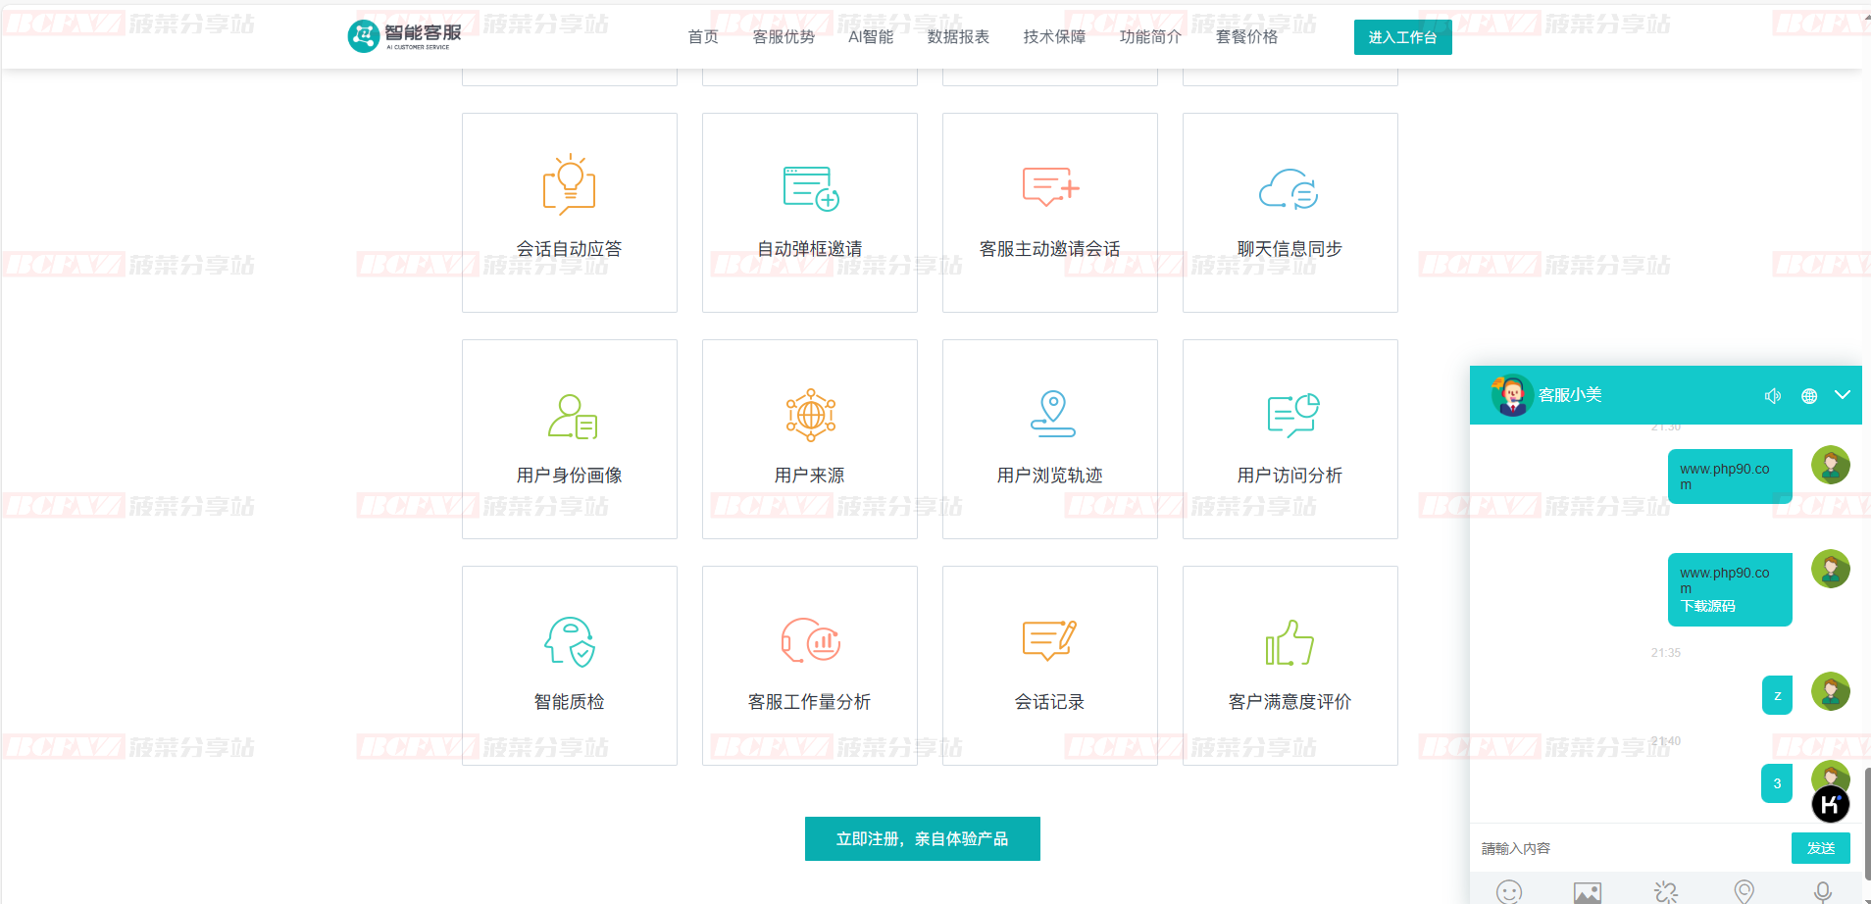Click the 客户满意度评价 thumbs-up icon
This screenshot has height=904, width=1871.
1289,642
